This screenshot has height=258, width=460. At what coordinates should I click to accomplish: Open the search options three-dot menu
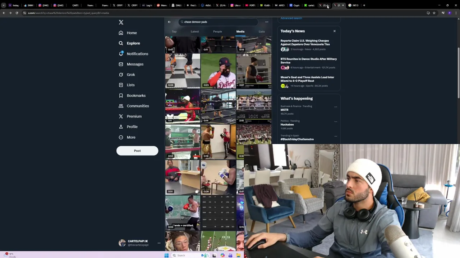267,22
